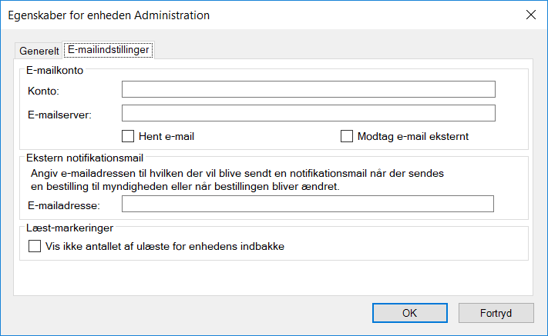The image size is (548, 336).
Task: Click the empty area below Læst-markeringer group
Action: (270, 277)
